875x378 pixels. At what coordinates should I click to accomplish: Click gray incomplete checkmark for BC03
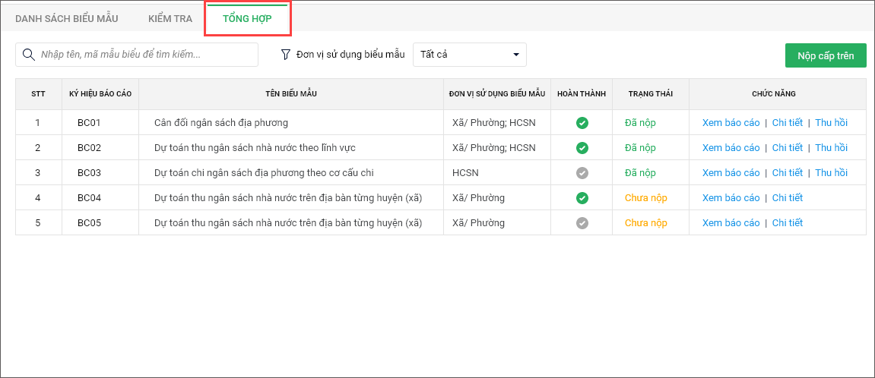(582, 173)
